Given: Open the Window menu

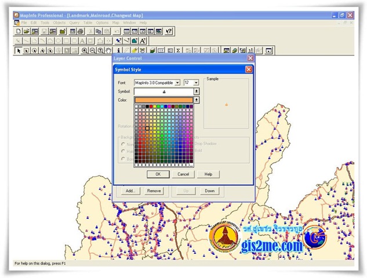Looking at the screenshot, I should (129, 23).
